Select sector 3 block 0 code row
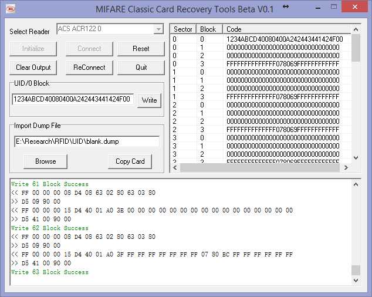This screenshot has width=372, height=297. 261,138
